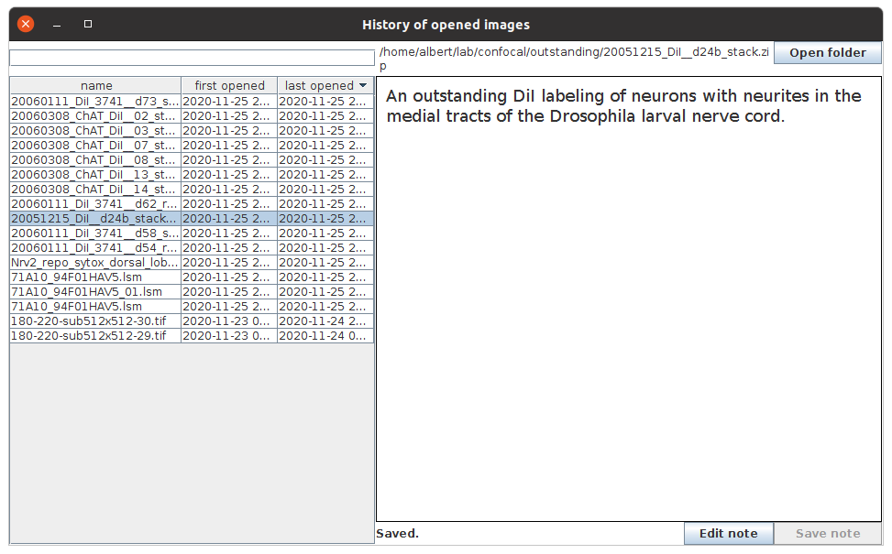The image size is (892, 554).
Task: Select the 20060111_DiI_3741__d62 row
Action: coord(95,204)
